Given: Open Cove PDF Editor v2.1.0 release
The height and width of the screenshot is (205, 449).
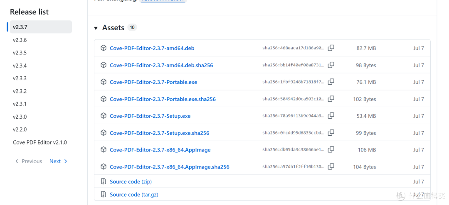Looking at the screenshot, I should 41,142.
